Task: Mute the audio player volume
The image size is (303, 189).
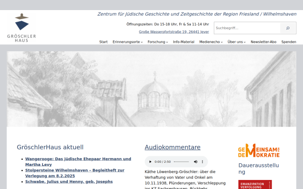Action: (195, 162)
